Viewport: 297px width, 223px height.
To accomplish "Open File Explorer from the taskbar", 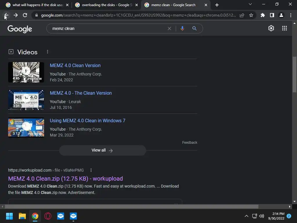I will pos(22,216).
